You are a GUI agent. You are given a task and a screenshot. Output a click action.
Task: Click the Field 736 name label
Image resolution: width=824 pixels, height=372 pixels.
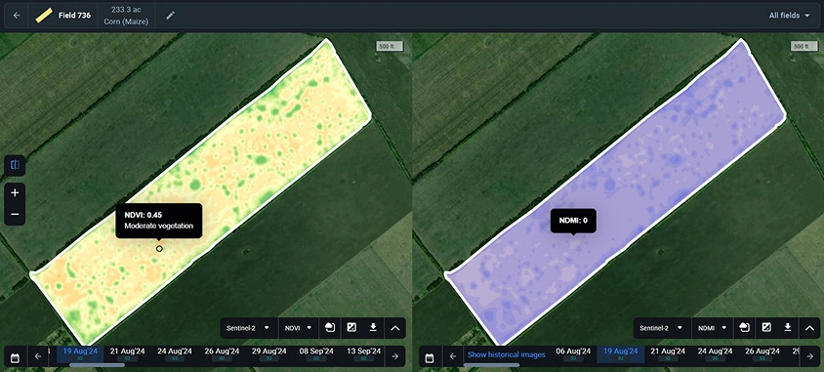pos(74,16)
